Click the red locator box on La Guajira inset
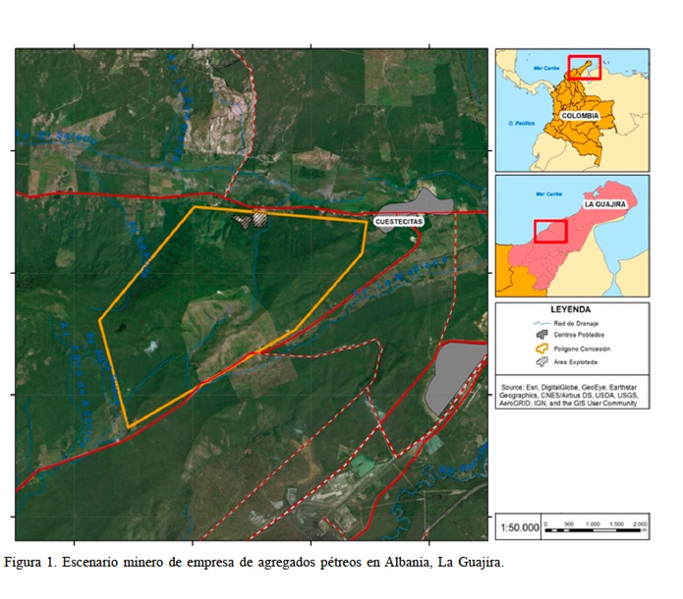Image resolution: width=683 pixels, height=599 pixels. [x=550, y=231]
